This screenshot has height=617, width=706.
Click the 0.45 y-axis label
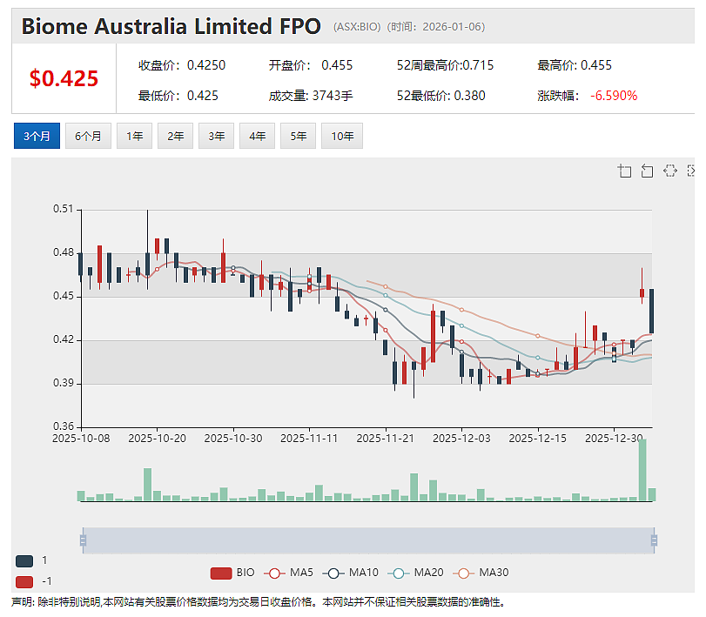pyautogui.click(x=63, y=296)
